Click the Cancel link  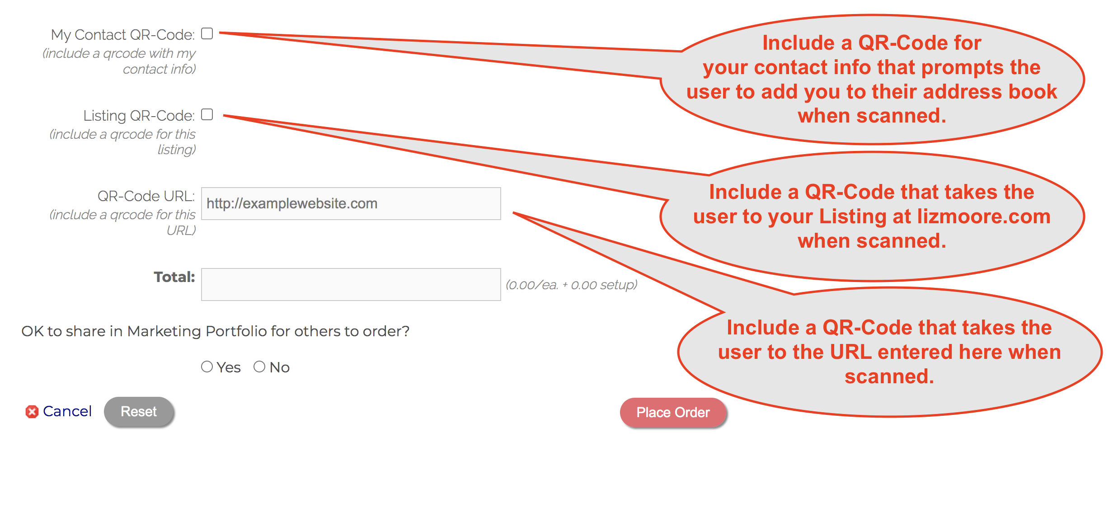67,411
